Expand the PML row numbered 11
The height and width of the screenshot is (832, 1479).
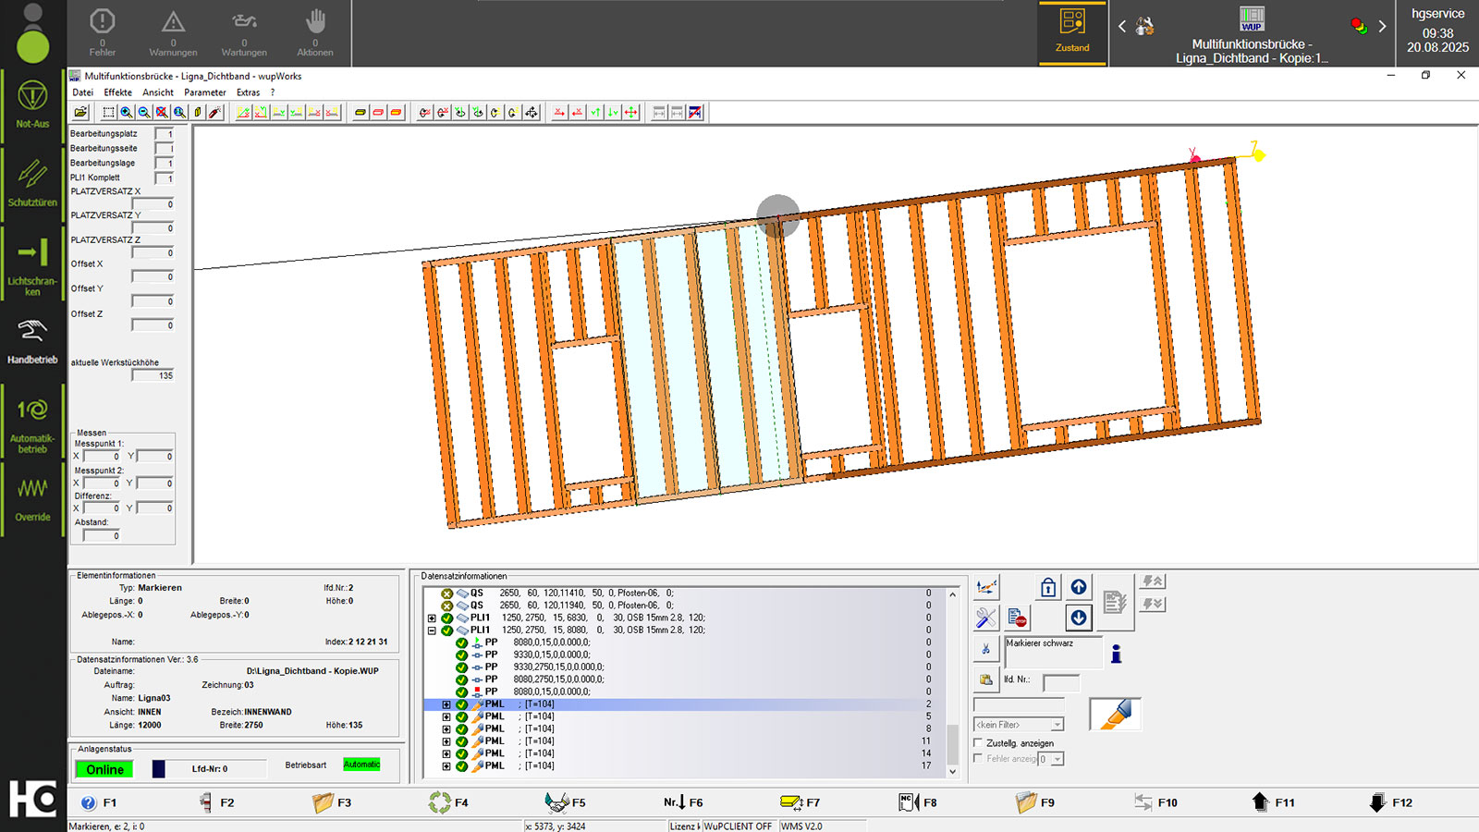point(446,741)
